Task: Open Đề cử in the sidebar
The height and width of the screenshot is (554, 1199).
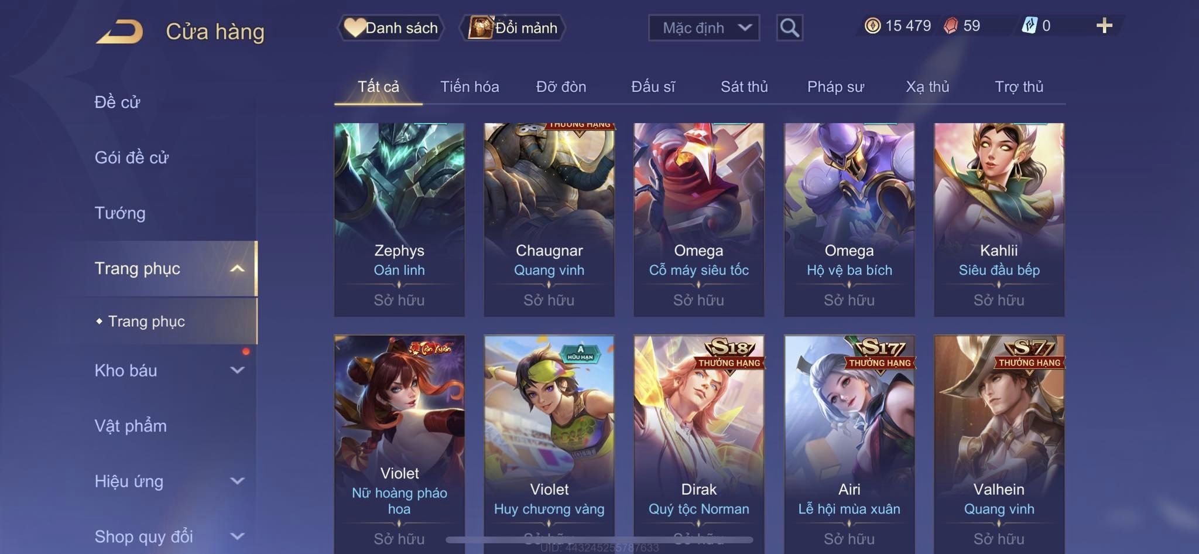Action: pos(117,102)
